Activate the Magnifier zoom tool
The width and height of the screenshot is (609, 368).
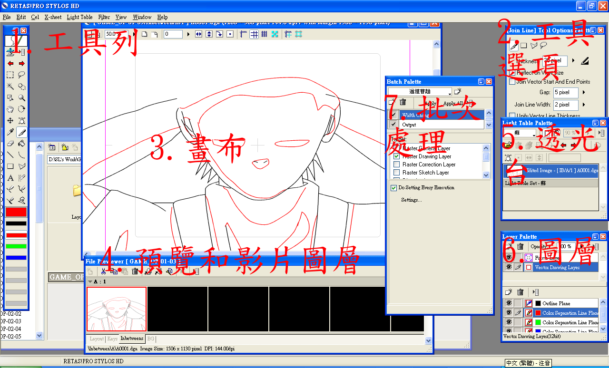(x=21, y=98)
